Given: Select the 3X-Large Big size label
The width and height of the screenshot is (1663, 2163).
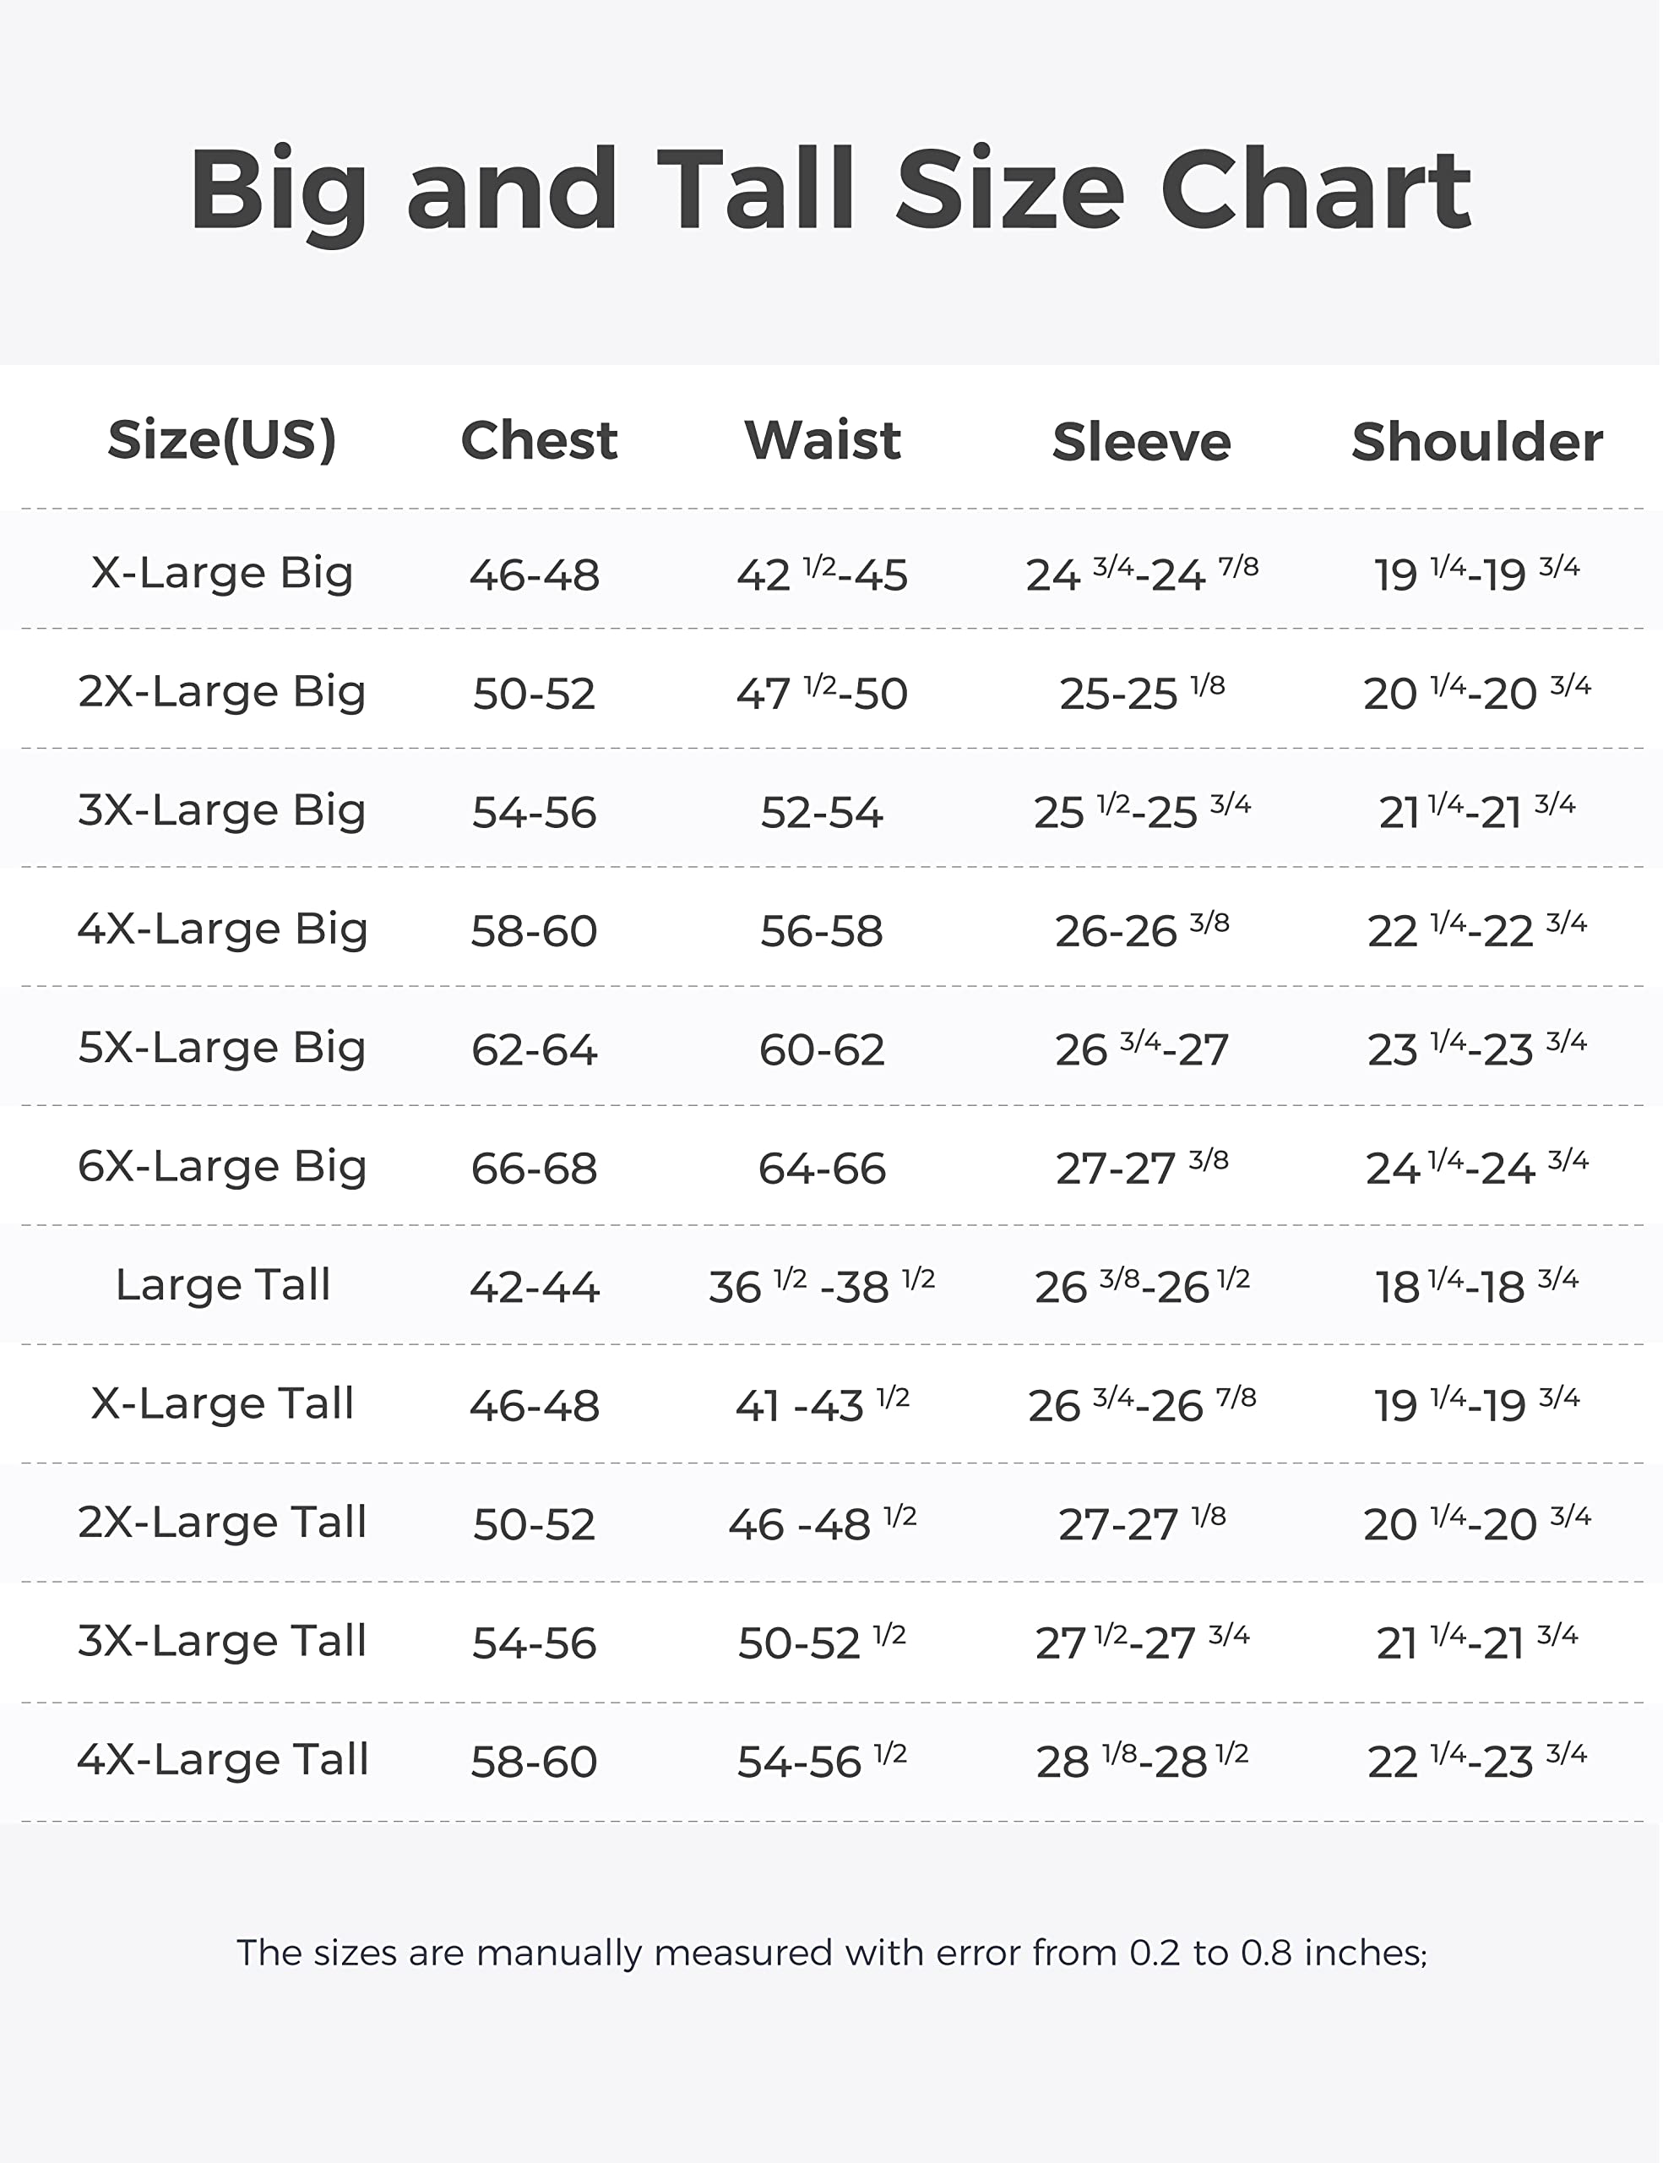Looking at the screenshot, I should [222, 810].
